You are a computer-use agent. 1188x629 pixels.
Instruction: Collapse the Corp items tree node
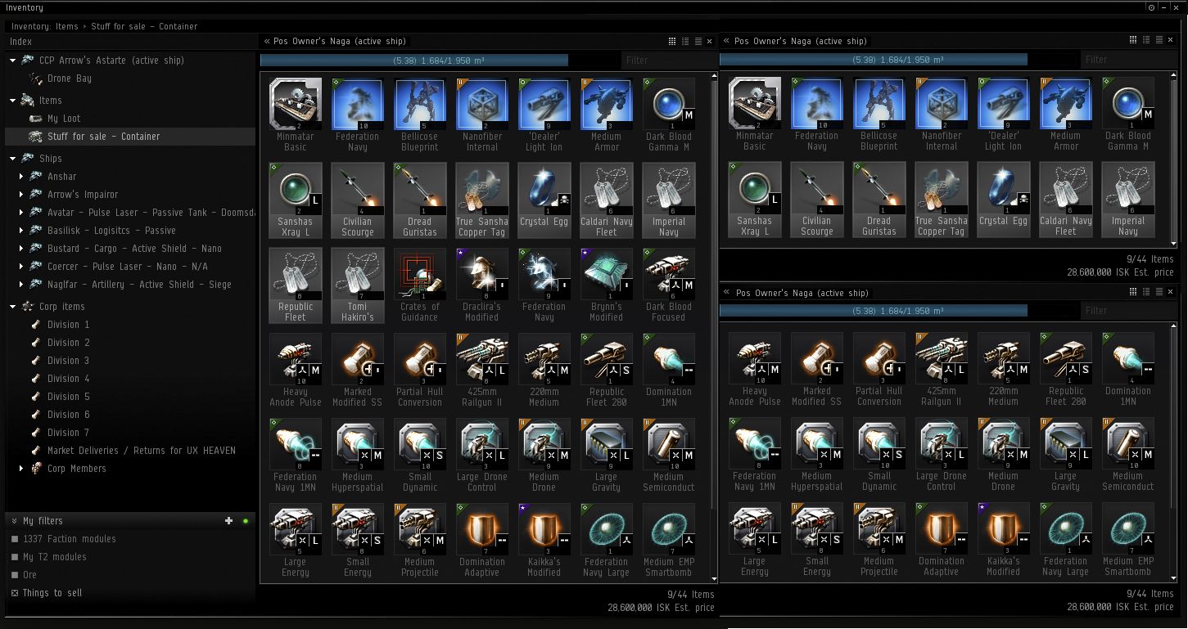point(13,307)
